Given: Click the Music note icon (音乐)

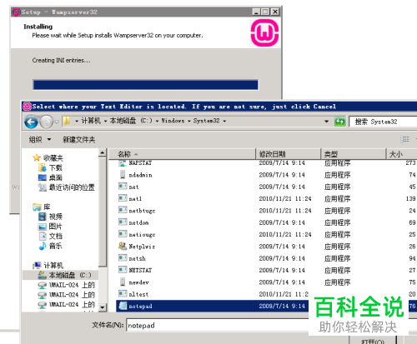Looking at the screenshot, I should pos(43,246).
